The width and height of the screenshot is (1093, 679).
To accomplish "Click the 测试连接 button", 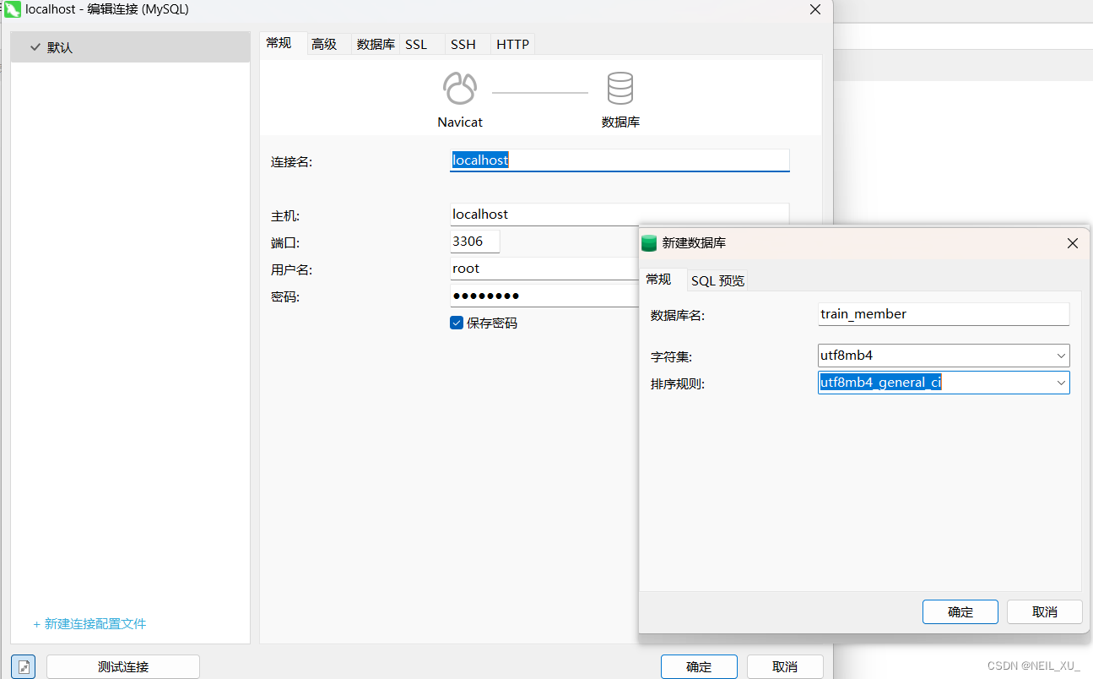I will (x=123, y=666).
